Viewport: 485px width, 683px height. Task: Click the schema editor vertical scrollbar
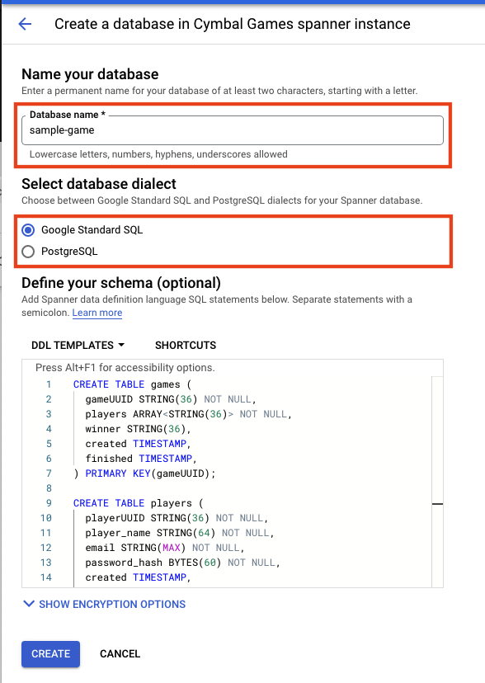(x=437, y=482)
